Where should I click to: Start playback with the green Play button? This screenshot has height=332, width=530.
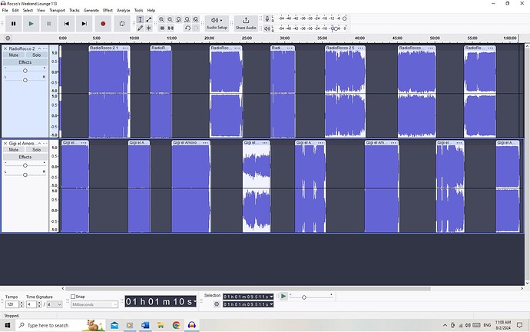point(31,24)
